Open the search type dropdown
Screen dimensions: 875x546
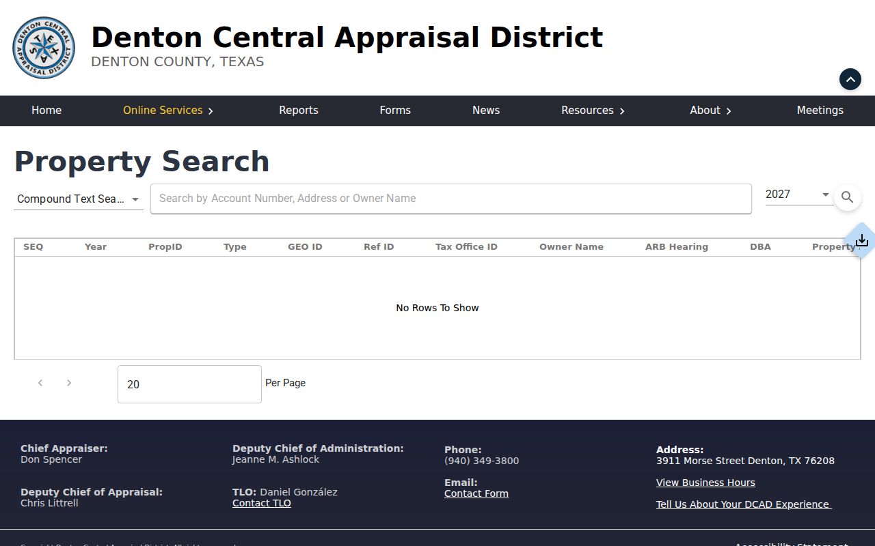[79, 199]
